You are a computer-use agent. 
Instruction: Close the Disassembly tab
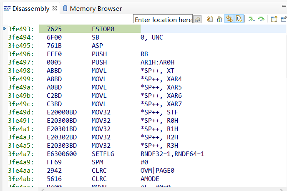[55, 8]
